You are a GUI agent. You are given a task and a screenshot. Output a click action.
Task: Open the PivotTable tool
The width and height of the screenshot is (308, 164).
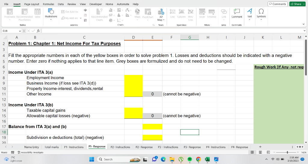click(x=10, y=14)
